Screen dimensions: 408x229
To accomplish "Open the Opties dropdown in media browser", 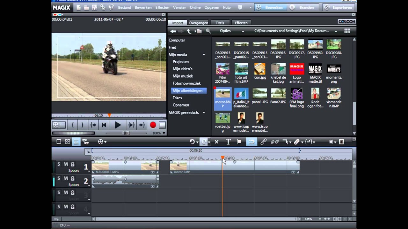I will click(232, 31).
